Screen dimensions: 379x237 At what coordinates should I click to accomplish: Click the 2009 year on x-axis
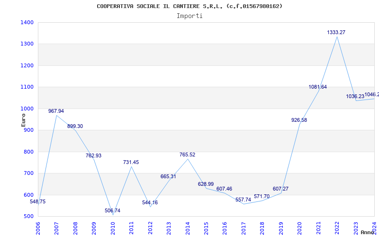pyautogui.click(x=94, y=228)
